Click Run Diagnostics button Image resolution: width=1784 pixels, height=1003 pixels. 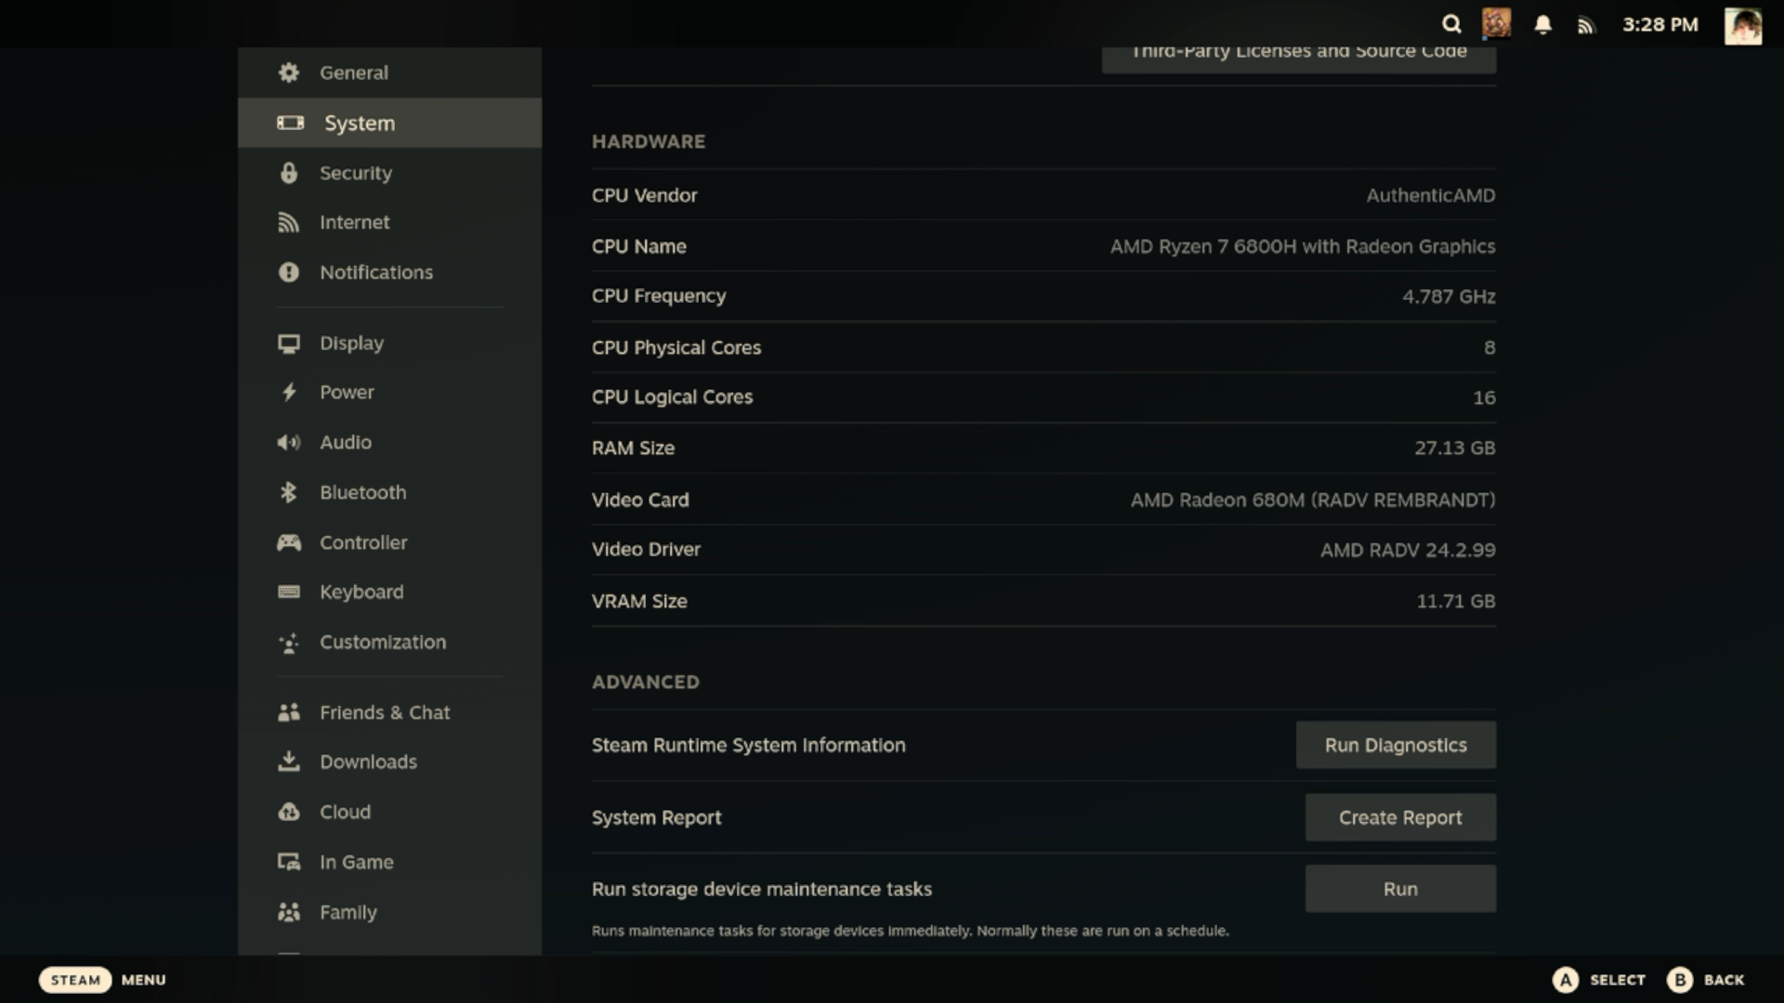[1396, 745]
